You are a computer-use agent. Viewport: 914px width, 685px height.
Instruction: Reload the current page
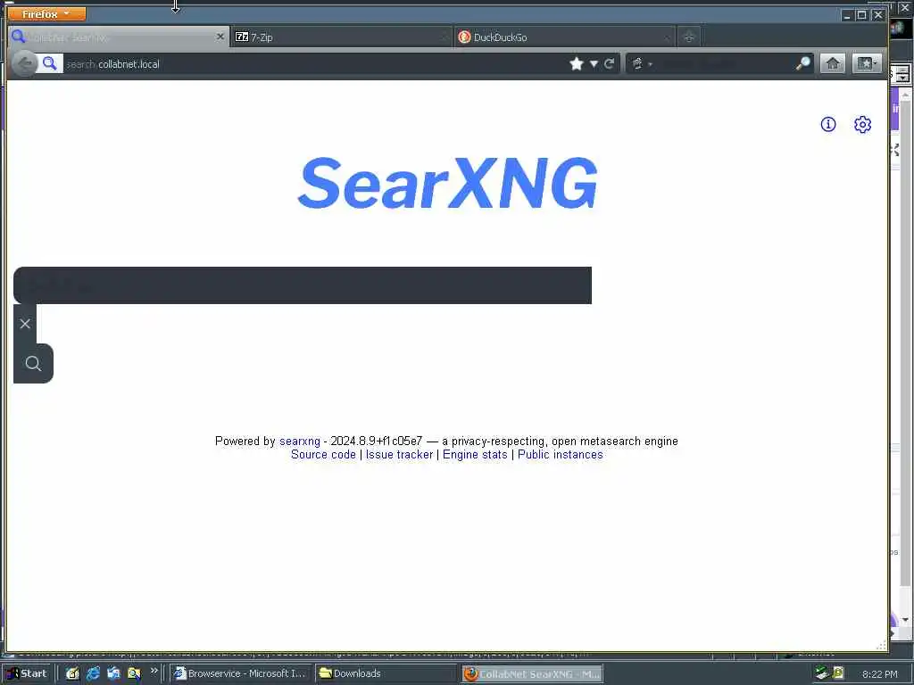(x=609, y=64)
